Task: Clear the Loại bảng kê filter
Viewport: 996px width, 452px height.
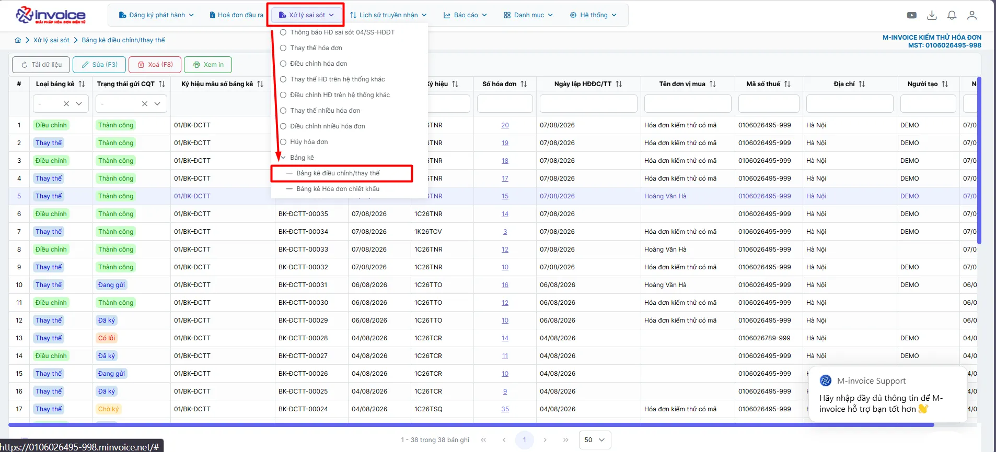Action: coord(66,104)
